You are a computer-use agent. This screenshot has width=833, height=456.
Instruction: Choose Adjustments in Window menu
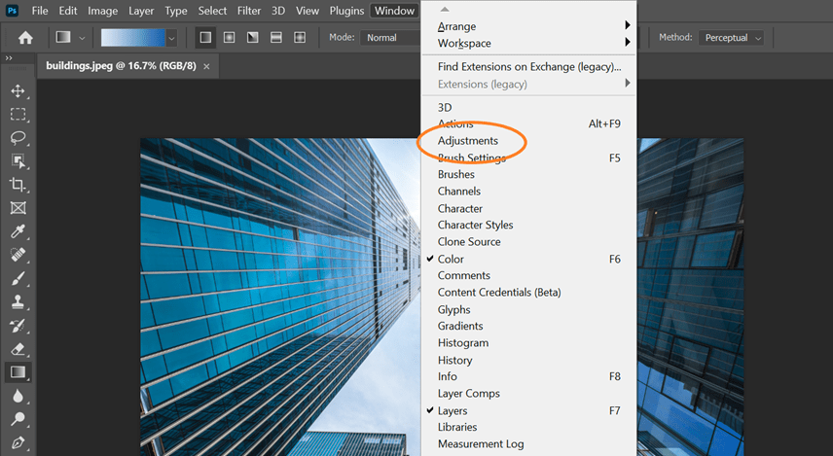529,141
